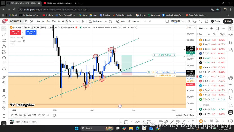The width and height of the screenshot is (234, 132).
Task: Open the candlestick chart style selector
Action: [83, 22]
